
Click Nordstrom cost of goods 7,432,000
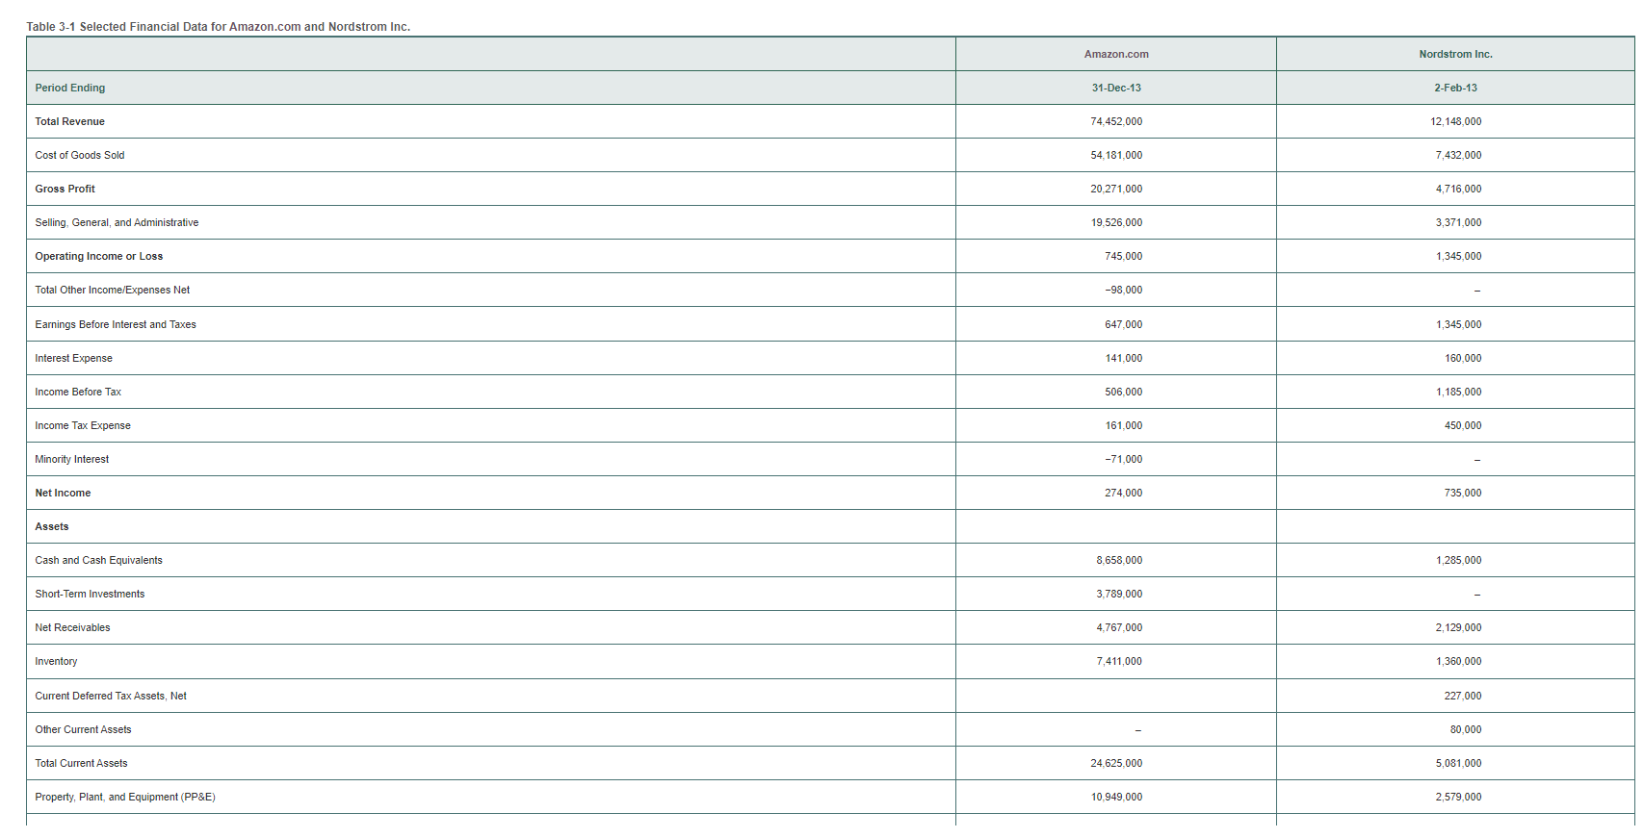point(1459,155)
